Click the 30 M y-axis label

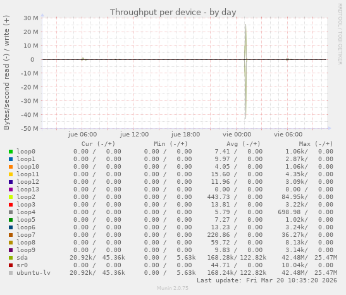tap(31, 18)
